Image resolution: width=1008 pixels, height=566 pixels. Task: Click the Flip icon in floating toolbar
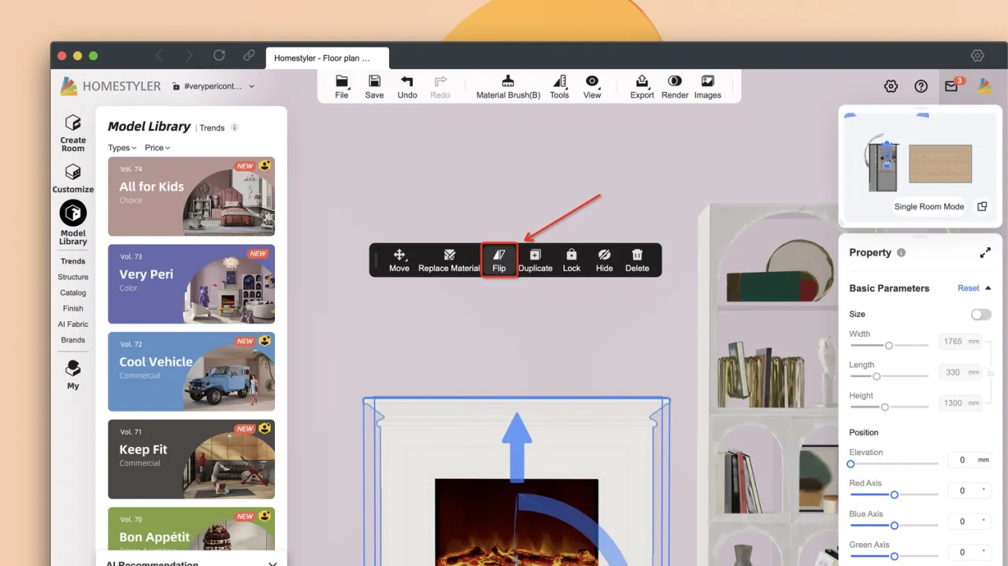(499, 259)
